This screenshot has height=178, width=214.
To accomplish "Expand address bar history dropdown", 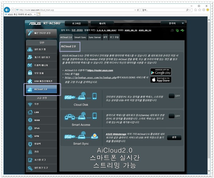I will [135, 10].
